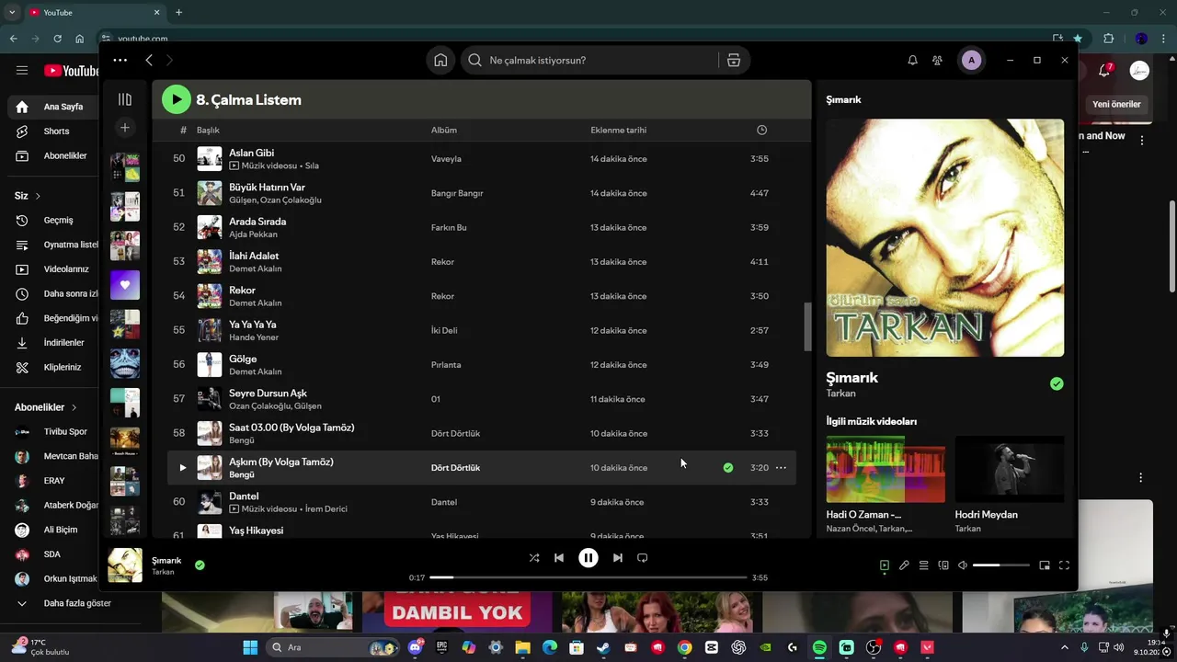
Task: Expand the Siz section in YouTube sidebar
Action: pos(28,196)
